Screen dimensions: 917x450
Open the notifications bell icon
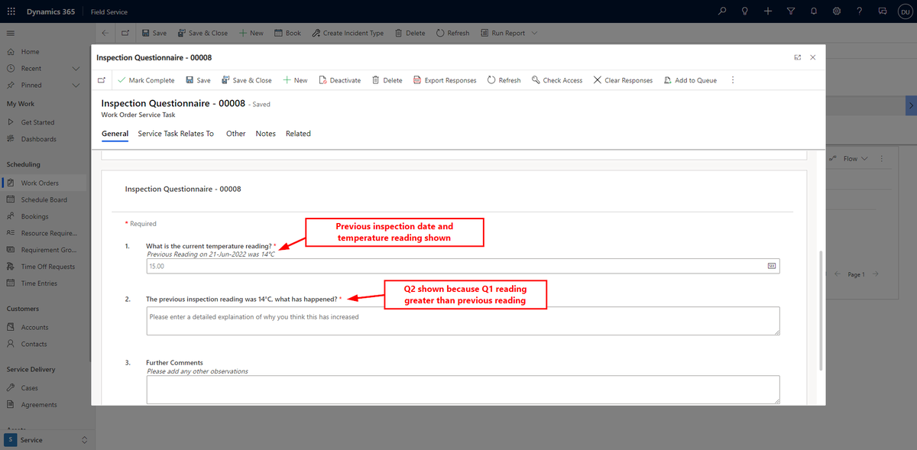(x=814, y=11)
